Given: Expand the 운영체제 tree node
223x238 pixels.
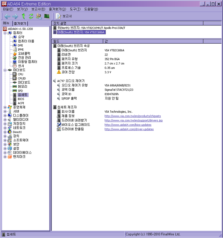Looking at the screenshot, I should point(5,107).
